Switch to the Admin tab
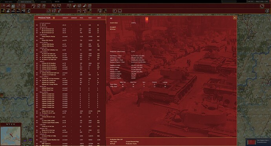 [43, 2]
